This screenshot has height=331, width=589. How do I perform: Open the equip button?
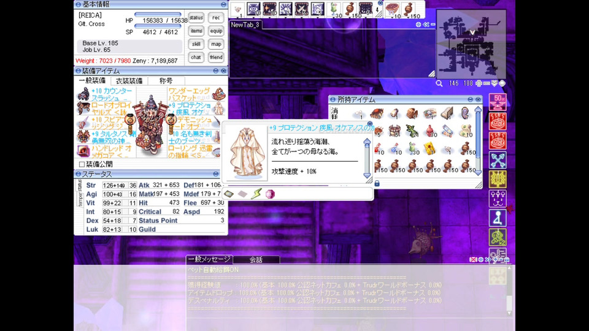point(216,31)
